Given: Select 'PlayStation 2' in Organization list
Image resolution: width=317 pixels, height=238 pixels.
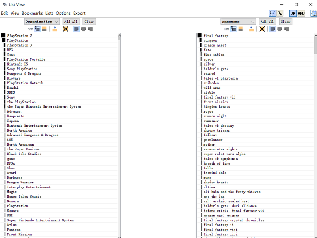Looking at the screenshot, I should (x=59, y=36).
